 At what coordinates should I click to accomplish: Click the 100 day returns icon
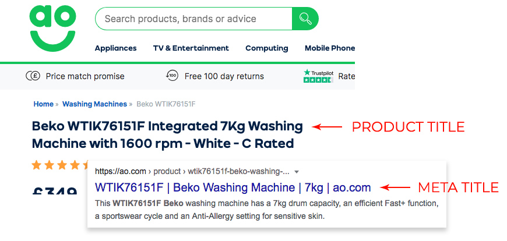pos(172,76)
